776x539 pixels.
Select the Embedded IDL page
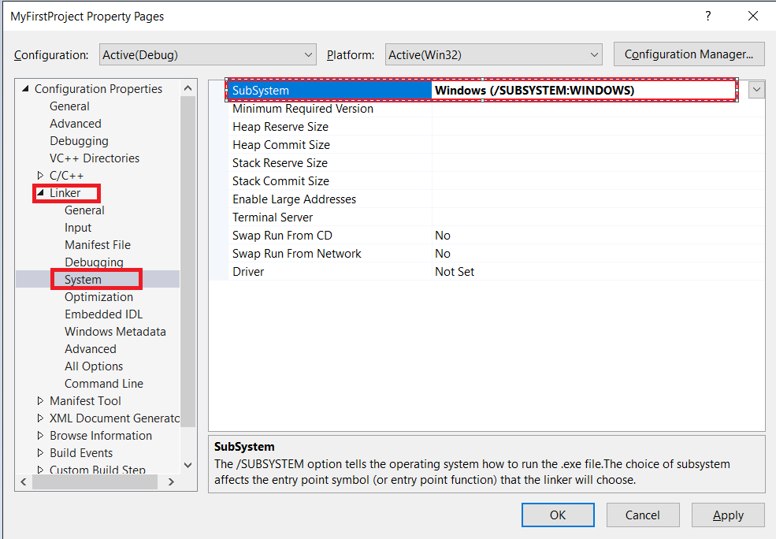103,314
